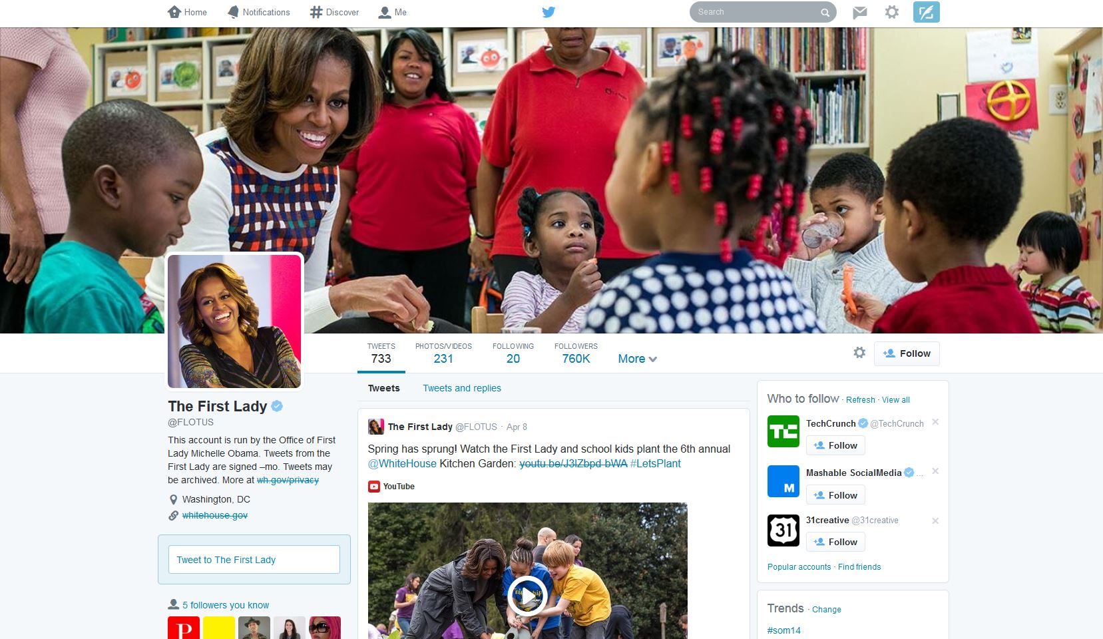Open the Discover navigation item

click(x=334, y=12)
